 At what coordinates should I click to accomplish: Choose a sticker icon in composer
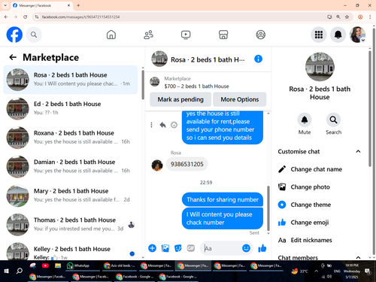point(178,248)
